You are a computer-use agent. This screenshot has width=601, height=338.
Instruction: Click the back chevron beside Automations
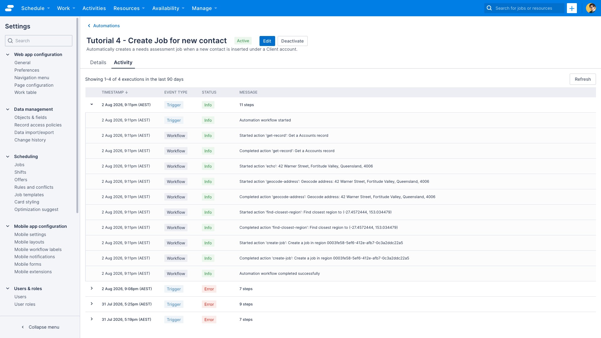click(x=89, y=26)
